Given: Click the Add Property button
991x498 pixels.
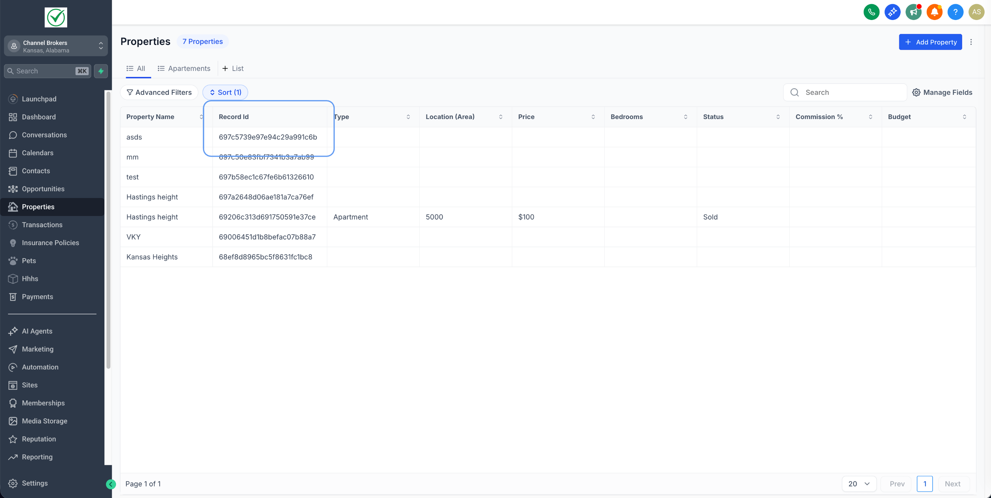Looking at the screenshot, I should [930, 42].
